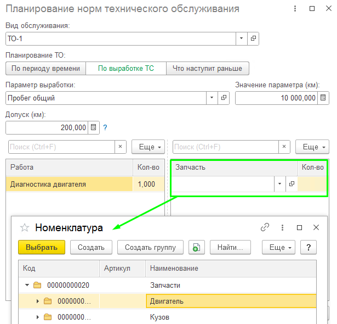Screen dimensions: 337x324
Task: Click the empty Запчасть input cell
Action: click(222, 184)
